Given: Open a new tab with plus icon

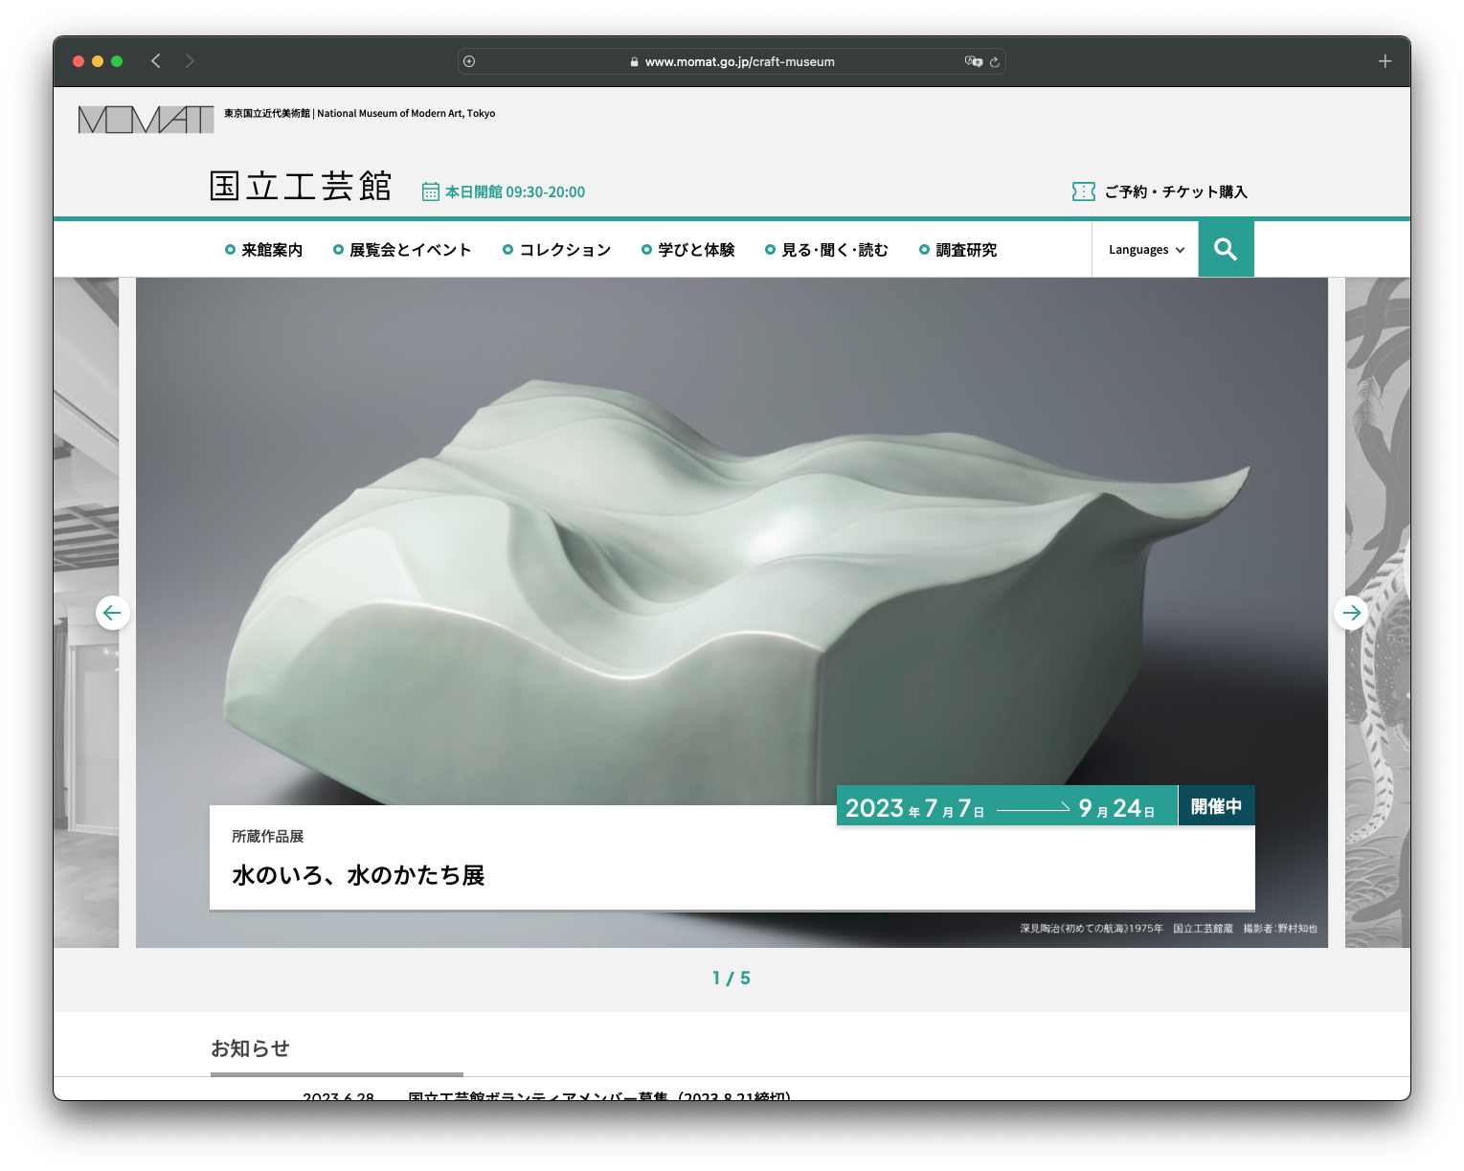Looking at the screenshot, I should point(1385,61).
